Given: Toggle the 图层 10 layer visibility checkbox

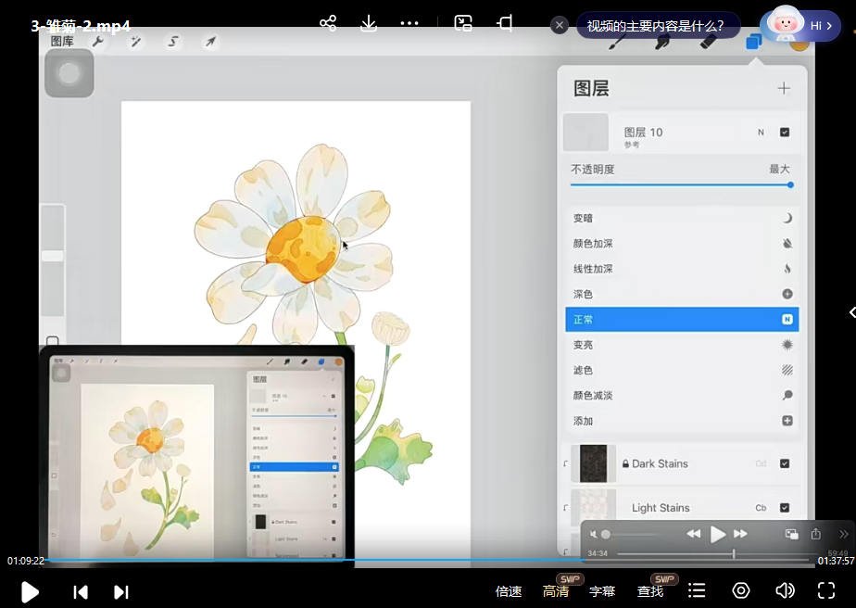Looking at the screenshot, I should click(786, 132).
